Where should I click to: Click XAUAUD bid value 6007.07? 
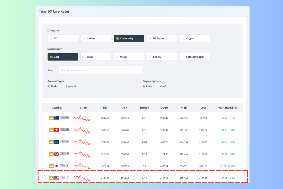click(x=105, y=118)
